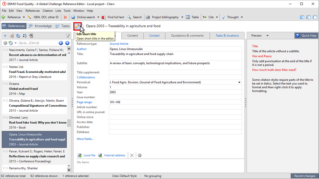Switch to second layout icon at top right
The width and height of the screenshot is (319, 179).
[x=308, y=17]
